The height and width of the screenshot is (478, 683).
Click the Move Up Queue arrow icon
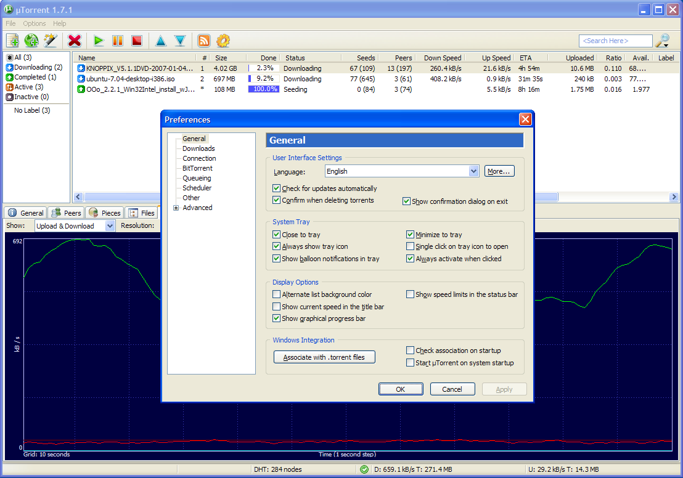(161, 41)
